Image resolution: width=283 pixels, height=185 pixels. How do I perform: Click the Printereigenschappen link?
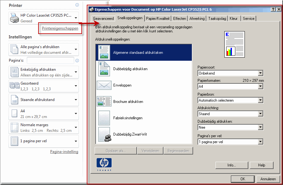pos(60,28)
